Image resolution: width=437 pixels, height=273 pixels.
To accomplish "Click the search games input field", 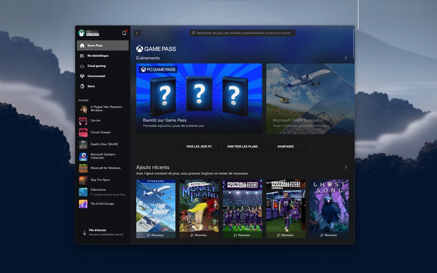I will (x=243, y=33).
